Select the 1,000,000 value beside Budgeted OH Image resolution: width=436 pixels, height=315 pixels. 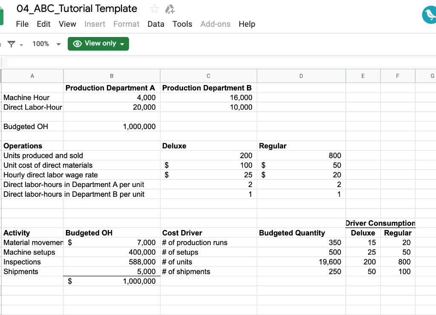pyautogui.click(x=112, y=127)
